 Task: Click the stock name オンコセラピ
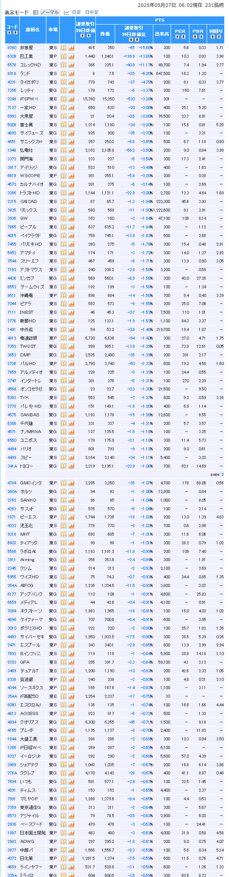pyautogui.click(x=32, y=389)
